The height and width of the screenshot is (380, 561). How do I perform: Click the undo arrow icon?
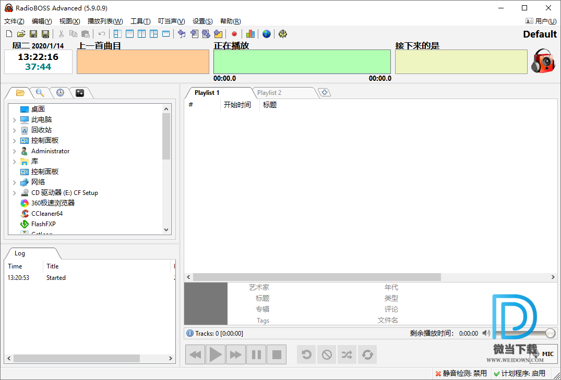tap(102, 34)
